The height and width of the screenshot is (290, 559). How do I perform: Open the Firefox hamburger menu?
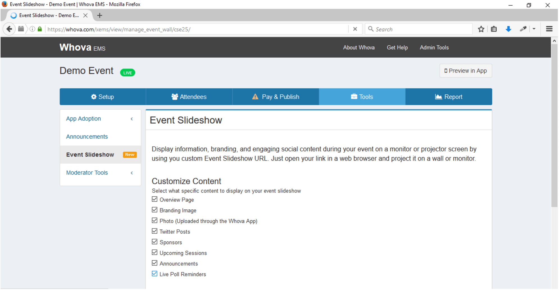click(x=549, y=29)
